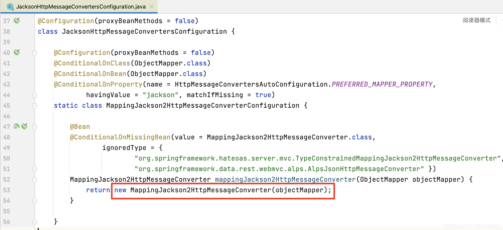Screen dimensions: 503x230
Task: Toggle the class closing fold marker at line 56
Action: pos(35,222)
